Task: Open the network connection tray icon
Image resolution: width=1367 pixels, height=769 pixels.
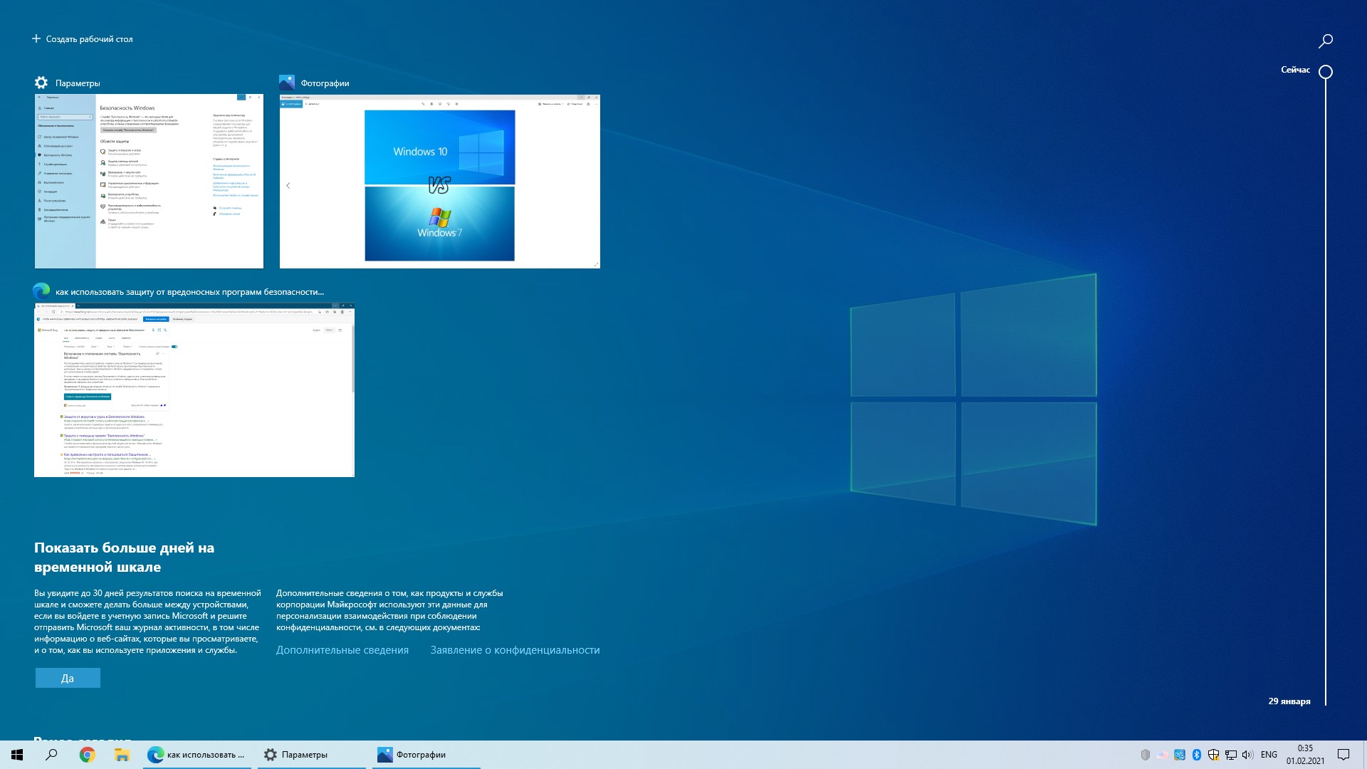Action: click(x=1230, y=755)
